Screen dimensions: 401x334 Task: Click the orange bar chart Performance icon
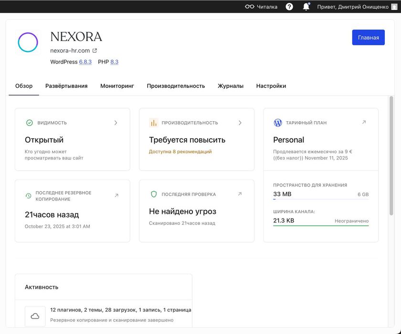pyautogui.click(x=153, y=123)
